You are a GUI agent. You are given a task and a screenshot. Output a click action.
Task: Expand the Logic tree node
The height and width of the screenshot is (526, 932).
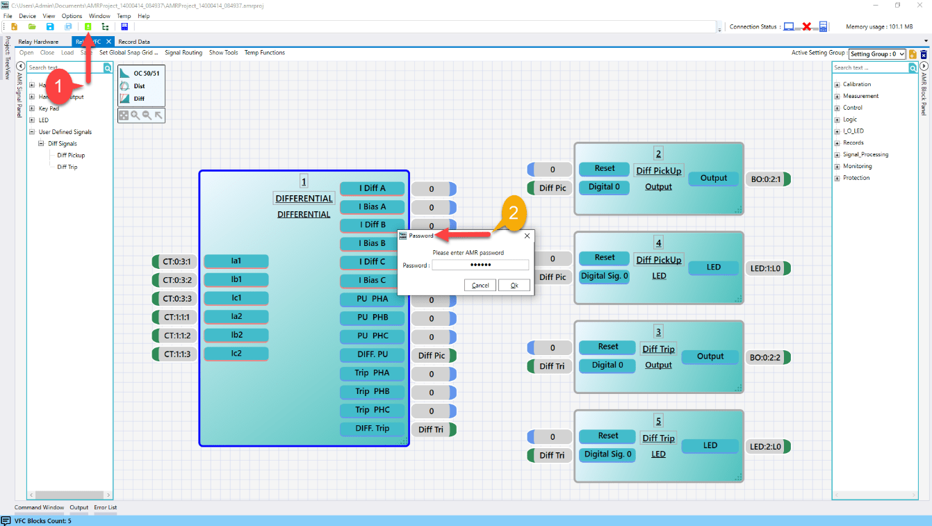[x=837, y=120]
